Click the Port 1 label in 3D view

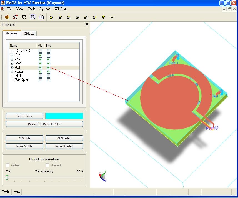click(174, 63)
